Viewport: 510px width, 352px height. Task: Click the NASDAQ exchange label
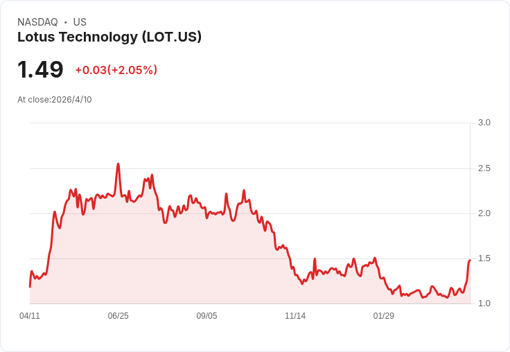pyautogui.click(x=37, y=22)
